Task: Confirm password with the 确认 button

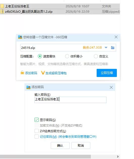Action: point(60,145)
